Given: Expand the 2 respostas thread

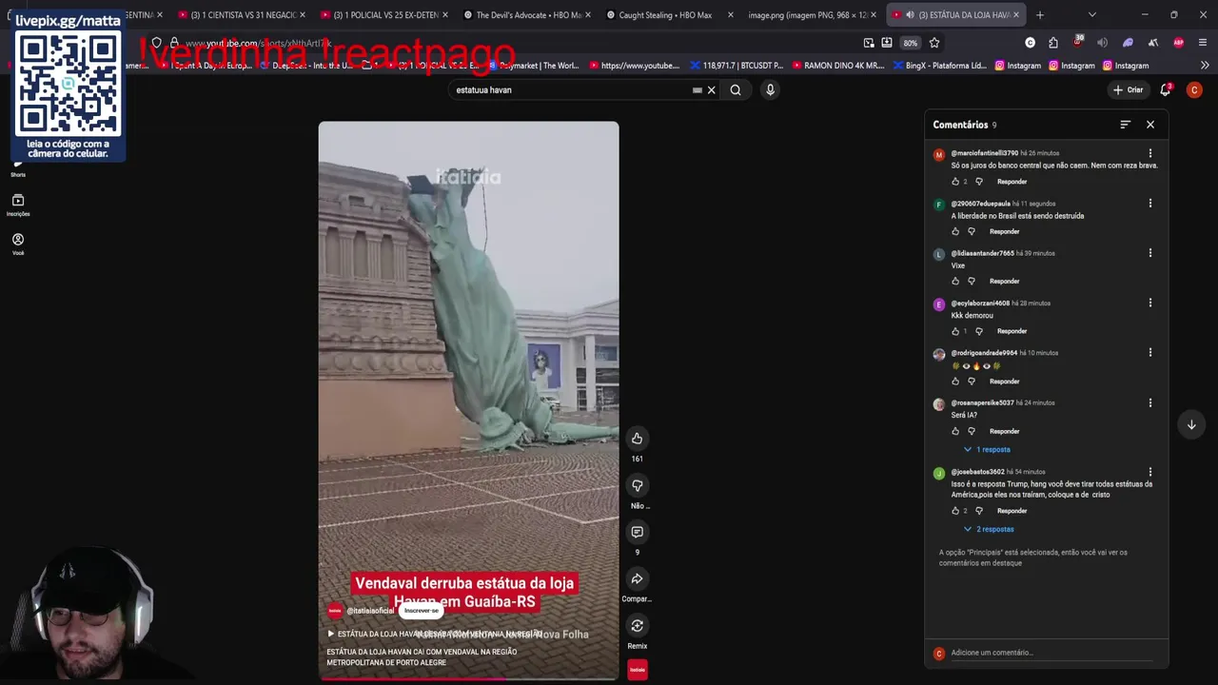Looking at the screenshot, I should coord(989,529).
